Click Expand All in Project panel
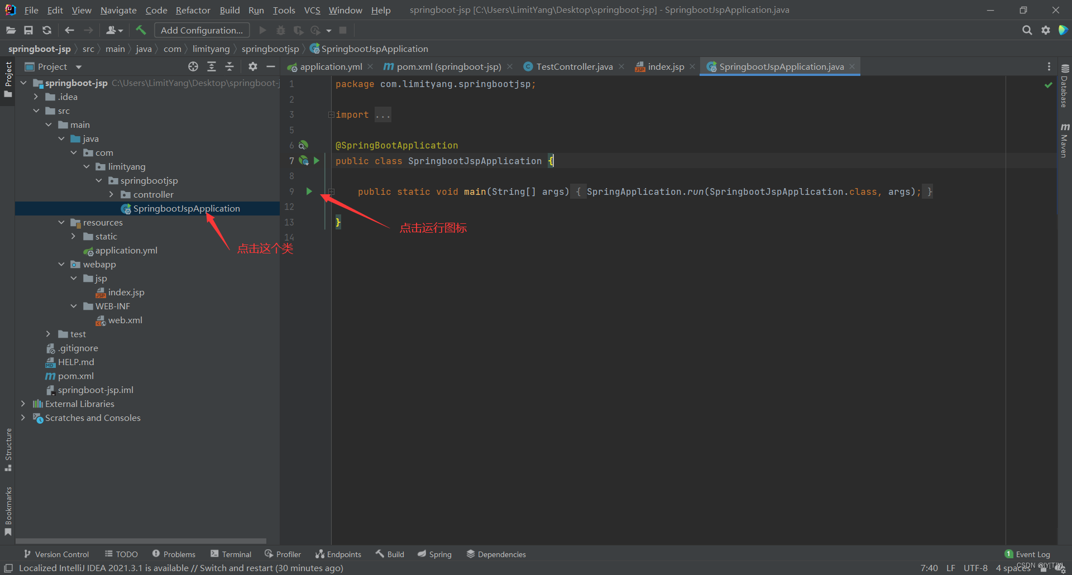The image size is (1072, 575). [x=212, y=66]
